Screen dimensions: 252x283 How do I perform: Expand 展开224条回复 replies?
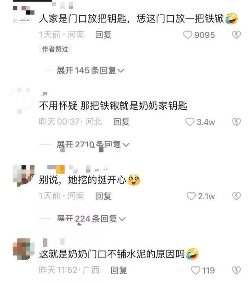[91, 219]
